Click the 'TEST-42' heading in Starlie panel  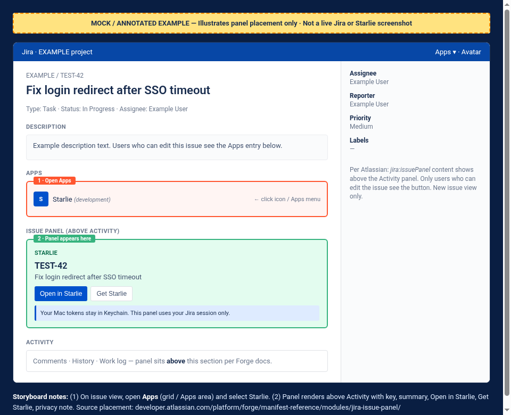point(51,265)
